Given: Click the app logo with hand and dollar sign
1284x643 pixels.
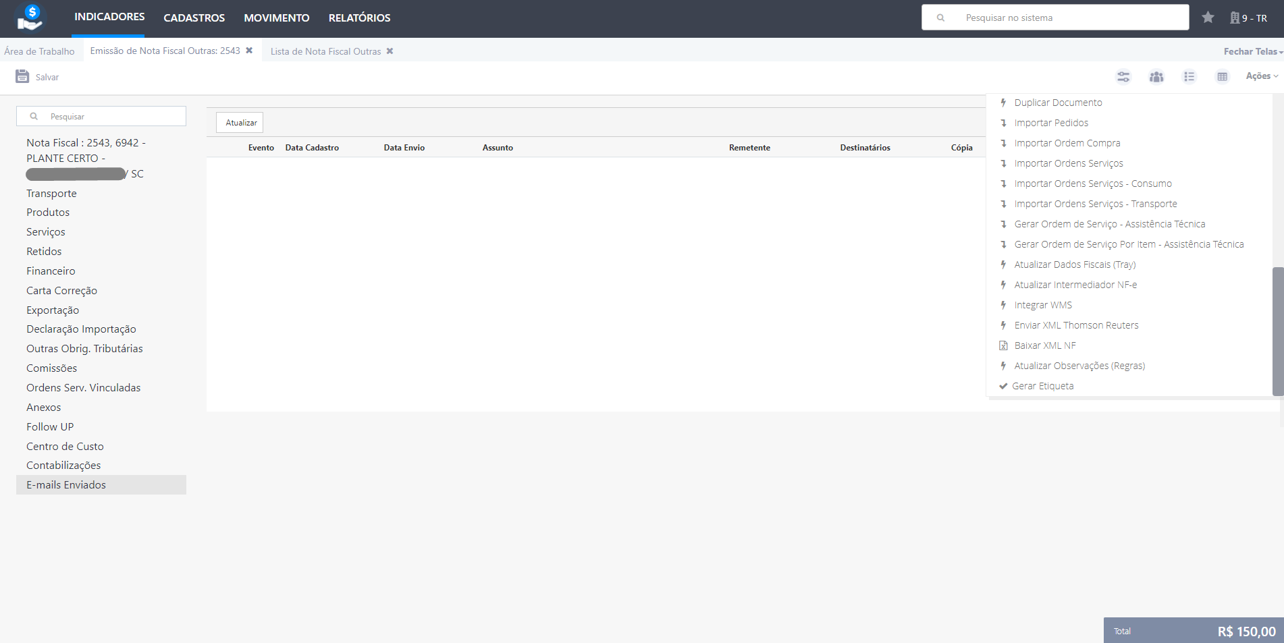Looking at the screenshot, I should [30, 18].
